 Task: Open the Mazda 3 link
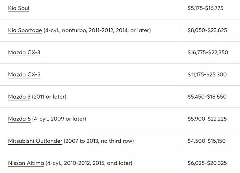click(x=19, y=97)
